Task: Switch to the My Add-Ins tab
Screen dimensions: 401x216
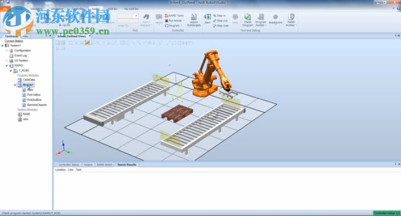Action: (x=131, y=9)
